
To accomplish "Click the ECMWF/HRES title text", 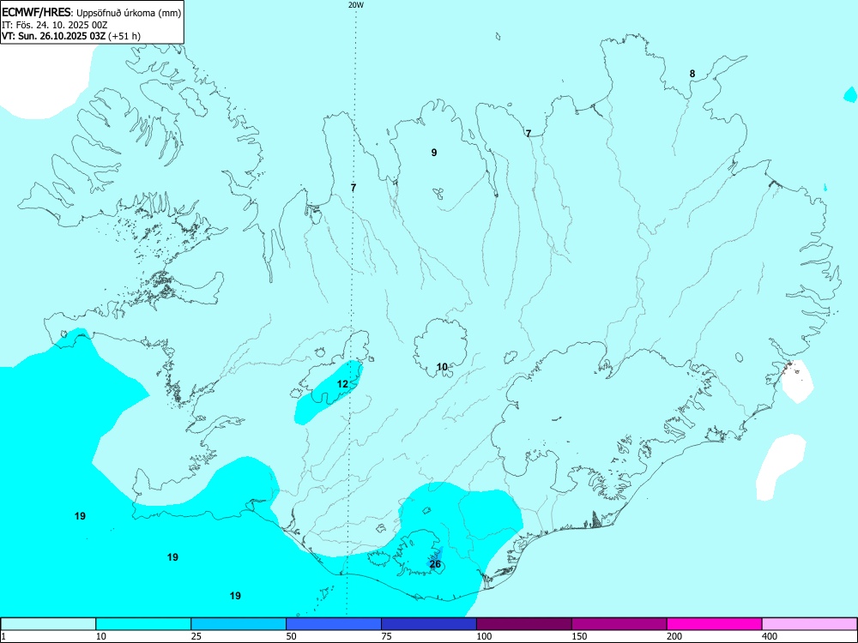I will (x=37, y=12).
